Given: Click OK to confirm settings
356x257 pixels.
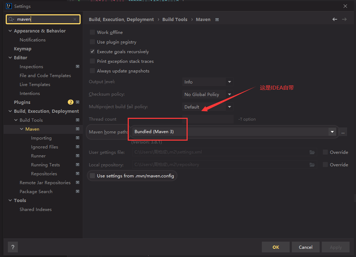Looking at the screenshot, I should click(x=276, y=247).
